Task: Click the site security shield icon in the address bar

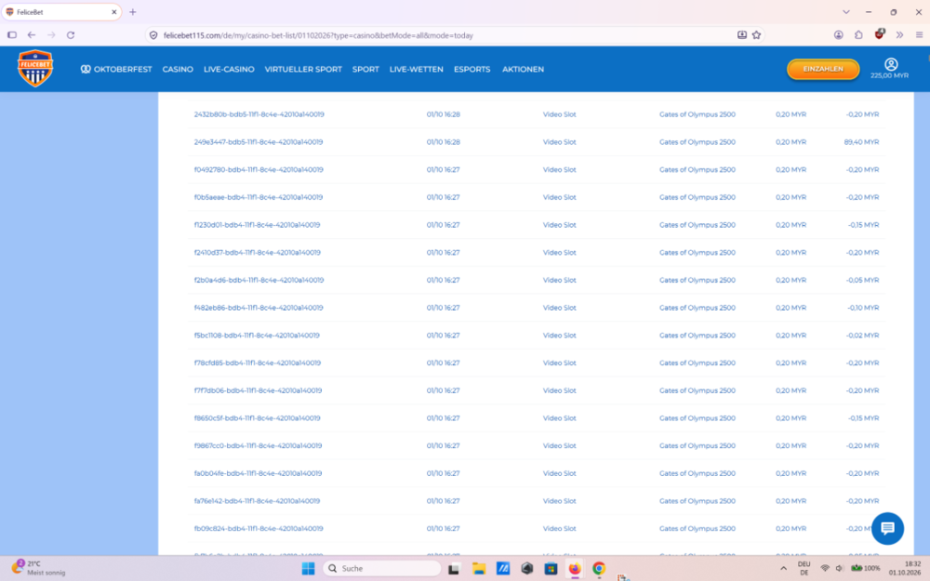Action: click(x=153, y=35)
